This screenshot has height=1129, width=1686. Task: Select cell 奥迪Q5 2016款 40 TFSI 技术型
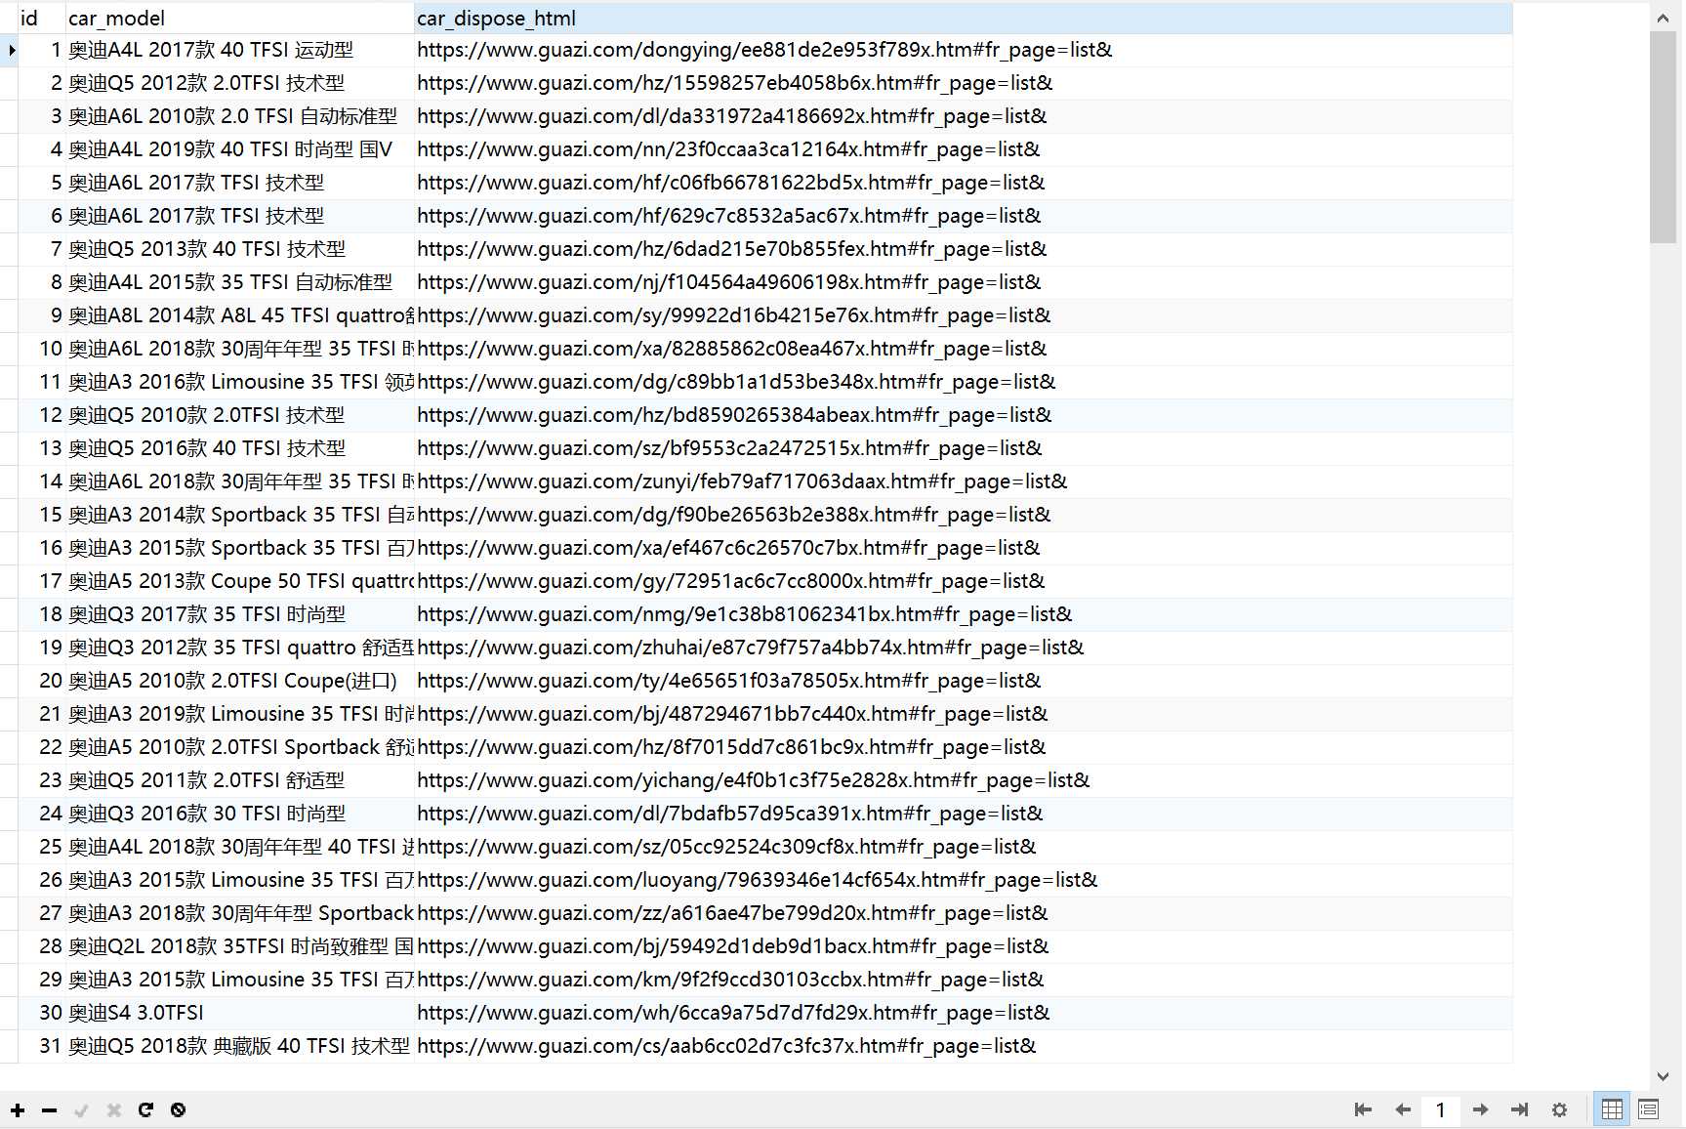(239, 448)
